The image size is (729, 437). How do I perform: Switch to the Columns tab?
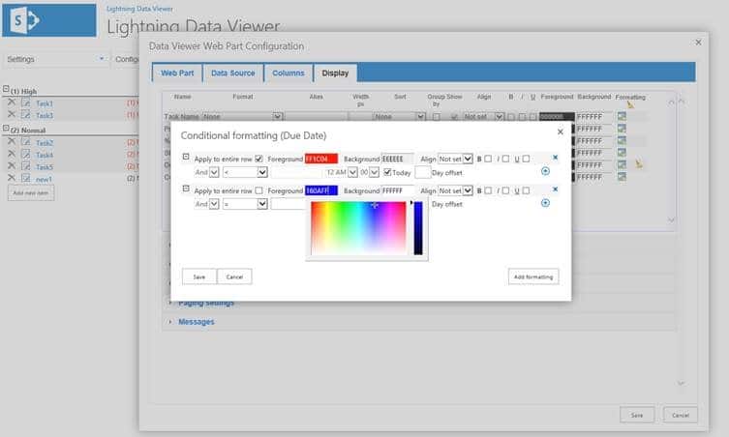(289, 73)
